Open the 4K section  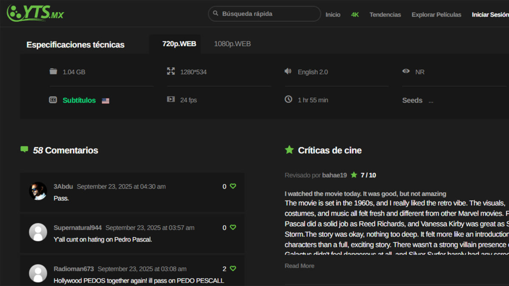pyautogui.click(x=355, y=14)
